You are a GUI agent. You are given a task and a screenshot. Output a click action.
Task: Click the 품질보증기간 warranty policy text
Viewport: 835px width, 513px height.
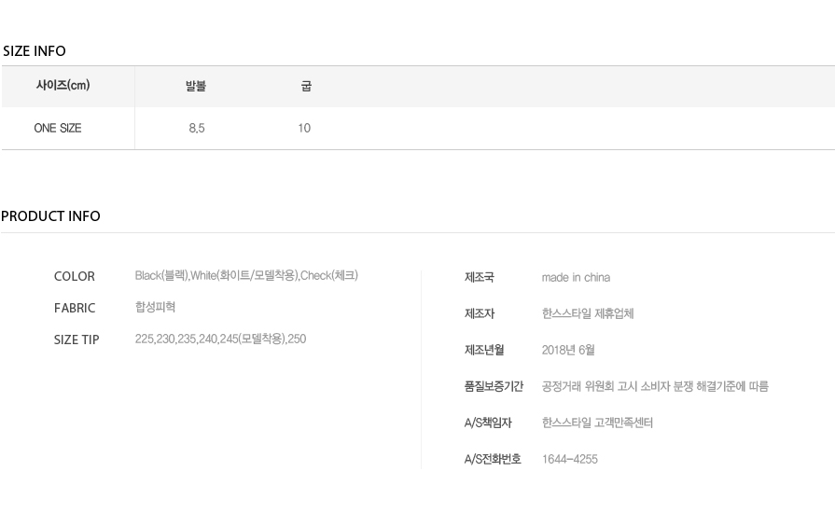click(x=655, y=386)
